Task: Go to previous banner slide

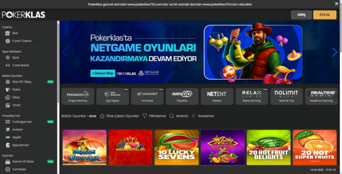Action: coord(65,52)
